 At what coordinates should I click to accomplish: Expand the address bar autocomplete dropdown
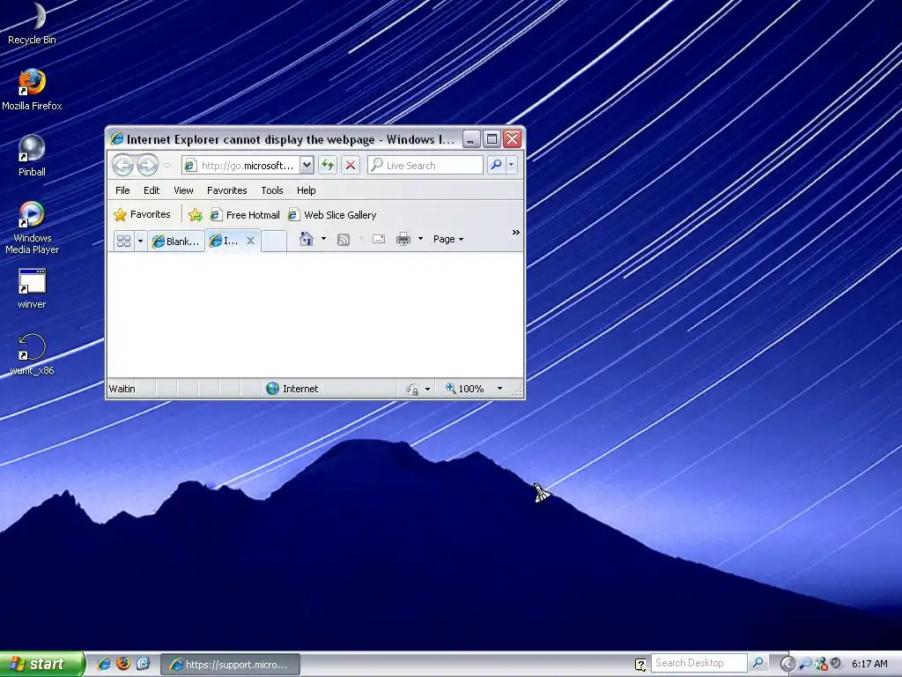[307, 165]
